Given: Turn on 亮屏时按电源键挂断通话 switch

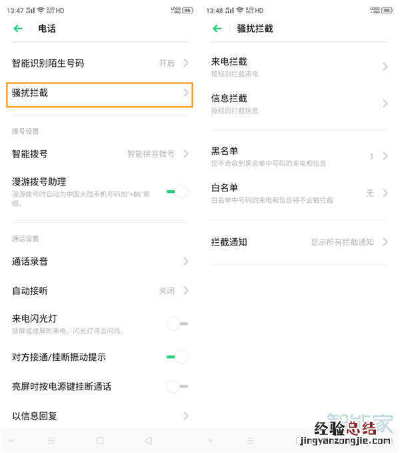Looking at the screenshot, I should point(177,386).
